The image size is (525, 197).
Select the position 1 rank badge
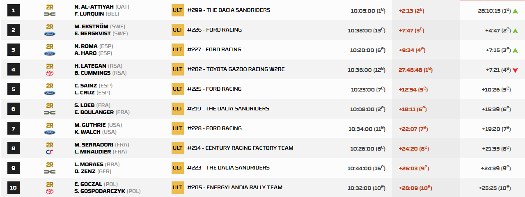tap(13, 10)
